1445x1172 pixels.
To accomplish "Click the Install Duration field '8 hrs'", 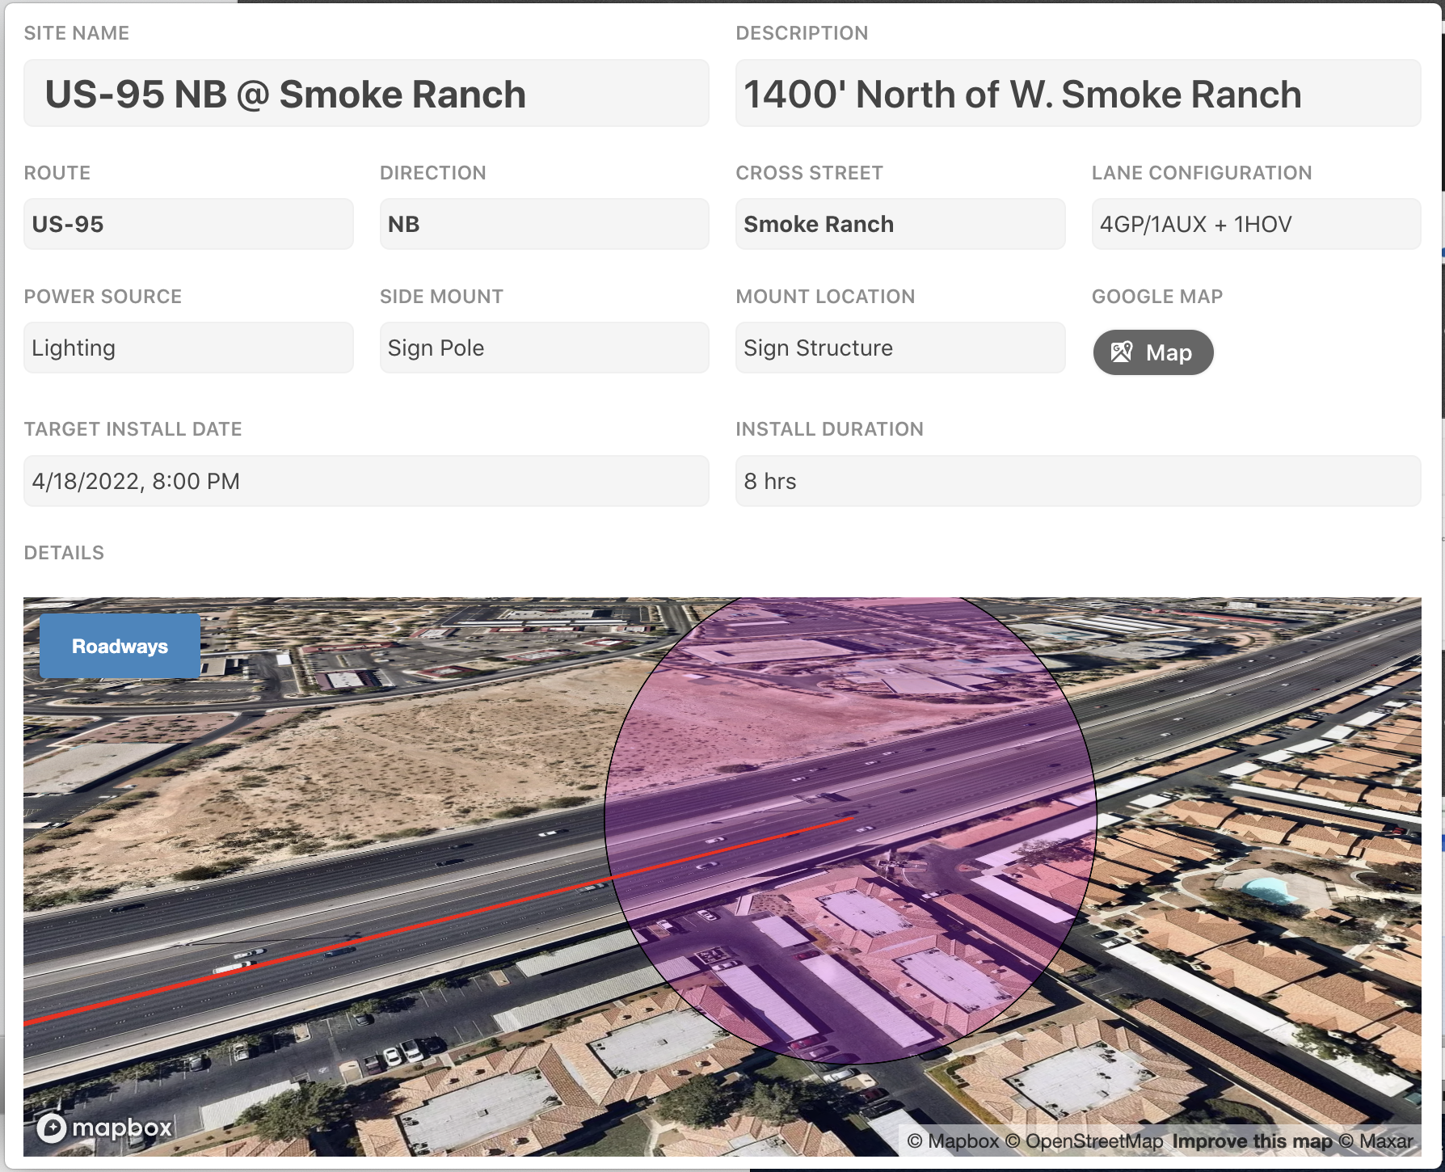I will click(1078, 481).
